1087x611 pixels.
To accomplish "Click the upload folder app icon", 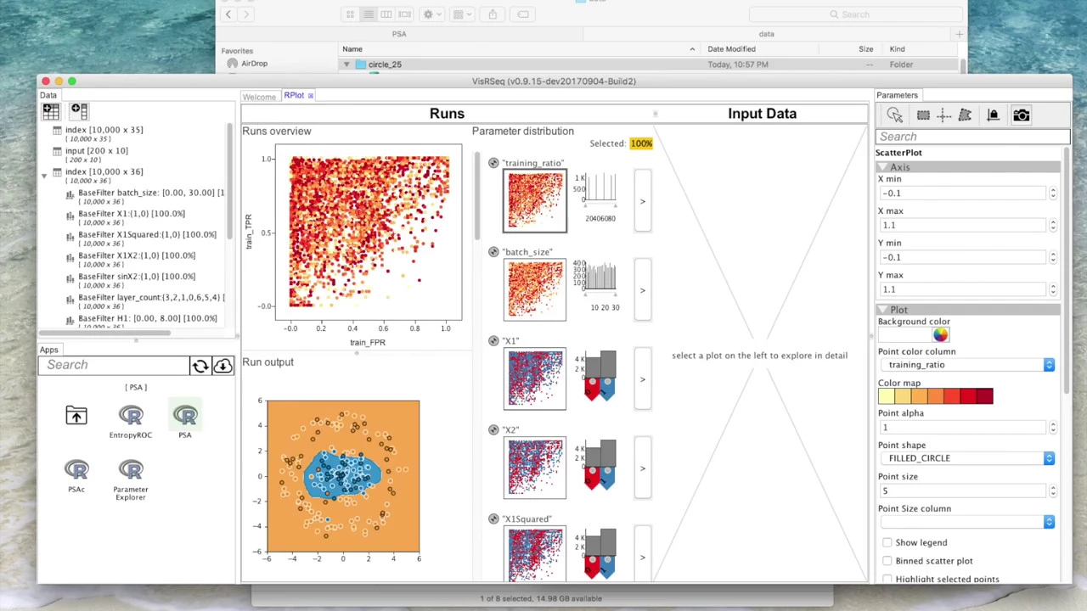I will tap(76, 415).
